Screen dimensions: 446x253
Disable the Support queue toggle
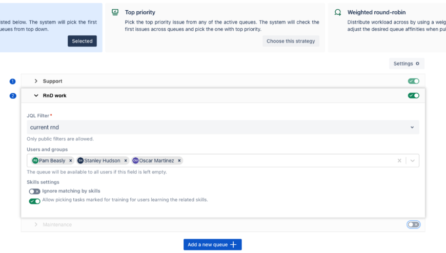pos(413,81)
